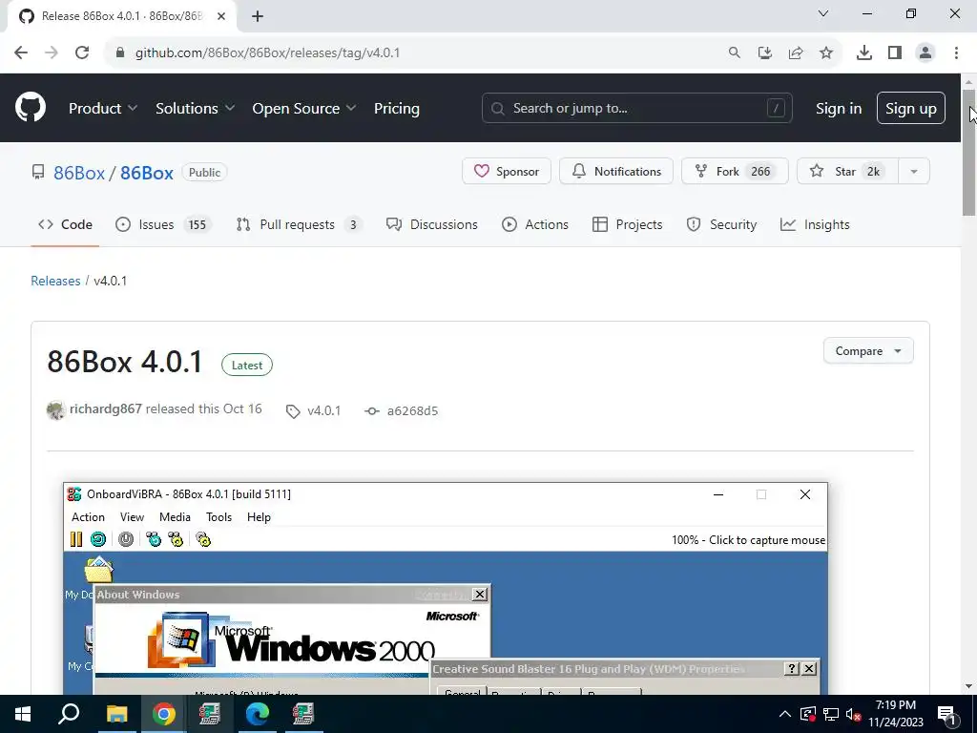Screen dimensions: 977x733
Task: Open a new browser tab
Action: point(258,16)
